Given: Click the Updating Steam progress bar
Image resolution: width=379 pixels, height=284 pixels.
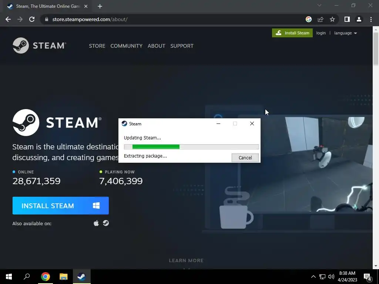Looking at the screenshot, I should click(191, 146).
